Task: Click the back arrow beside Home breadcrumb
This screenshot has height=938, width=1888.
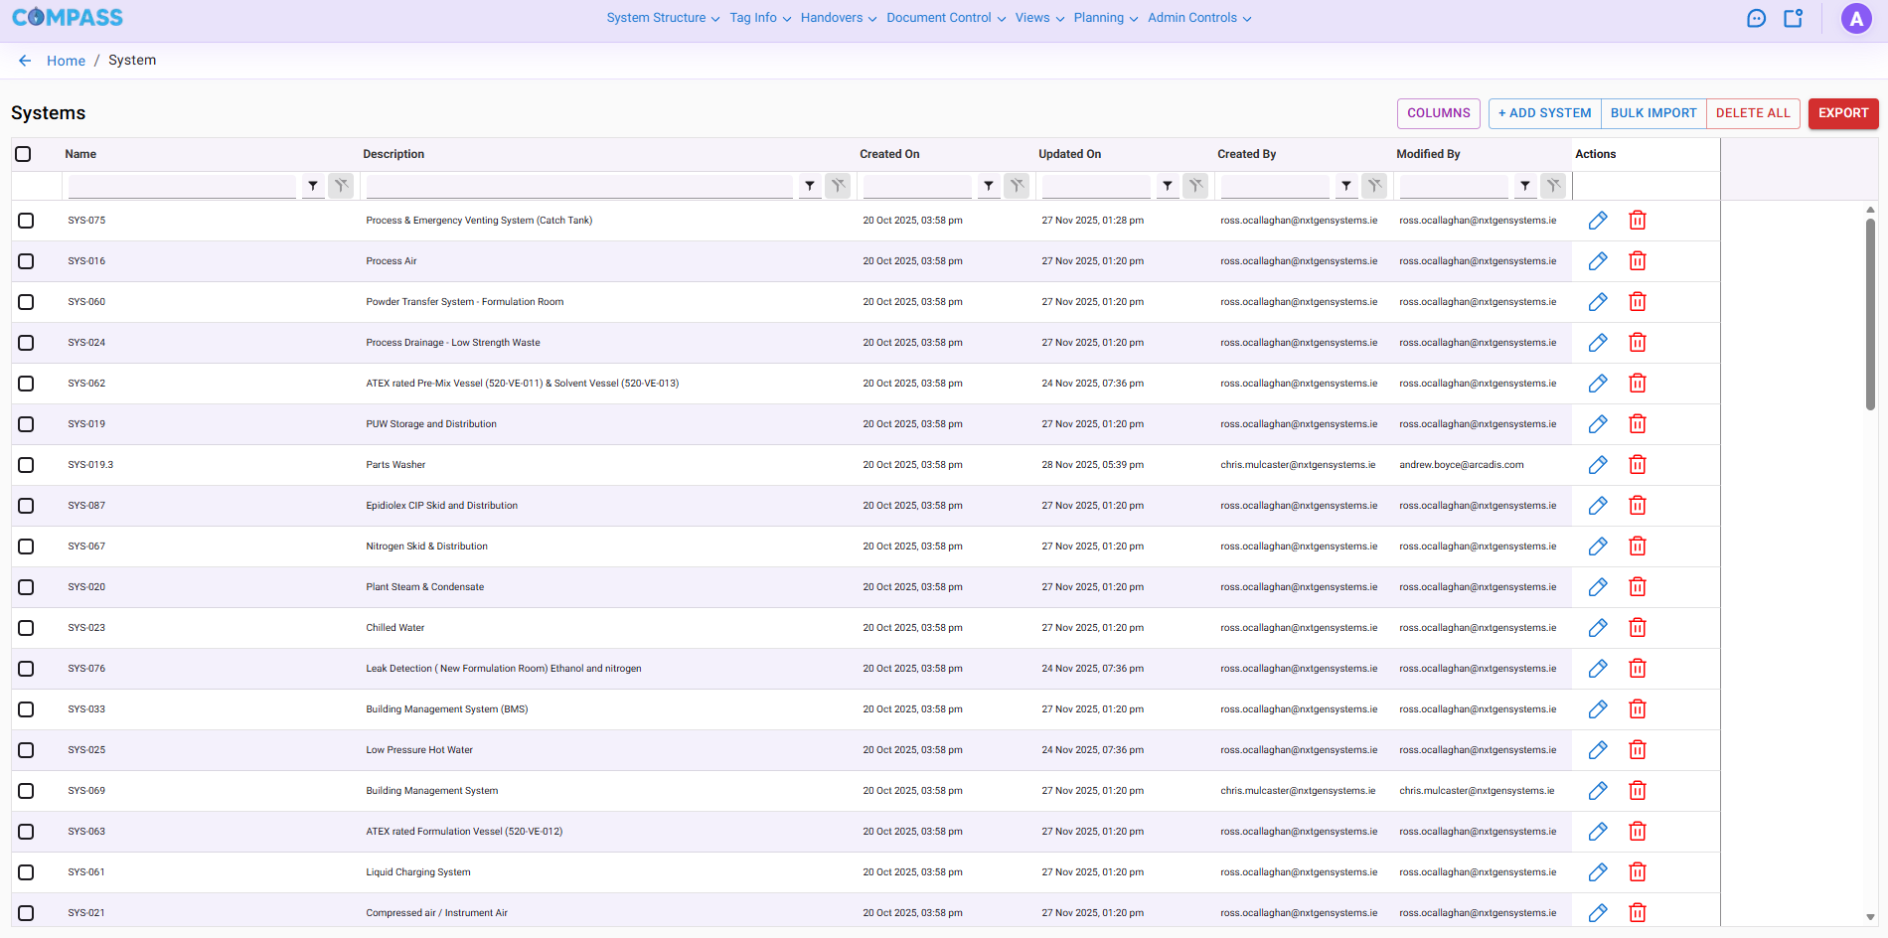Action: point(24,60)
